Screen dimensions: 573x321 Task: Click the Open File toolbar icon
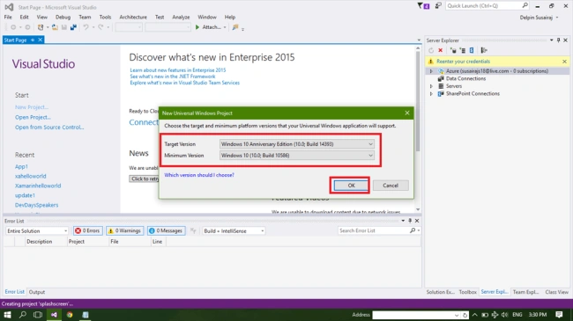[x=55, y=27]
